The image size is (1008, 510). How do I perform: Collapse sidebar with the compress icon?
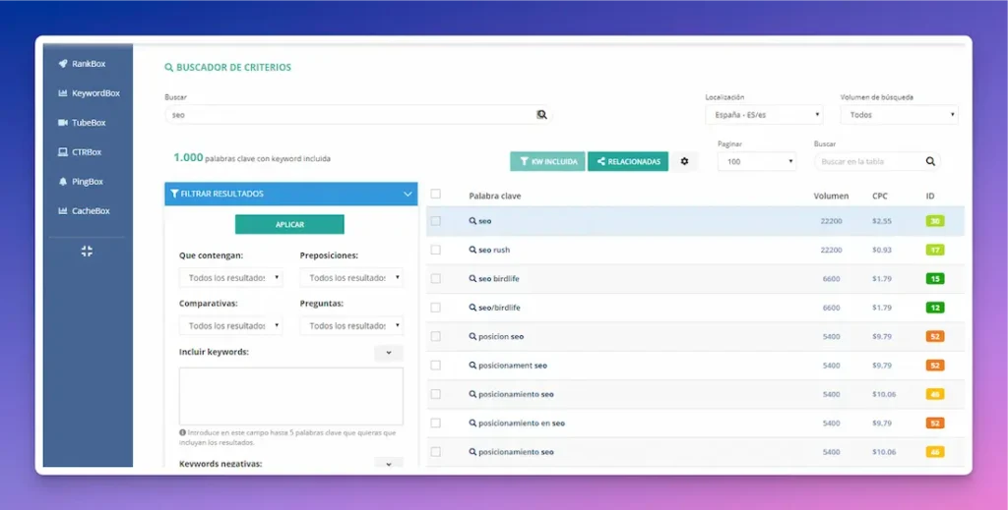click(87, 252)
